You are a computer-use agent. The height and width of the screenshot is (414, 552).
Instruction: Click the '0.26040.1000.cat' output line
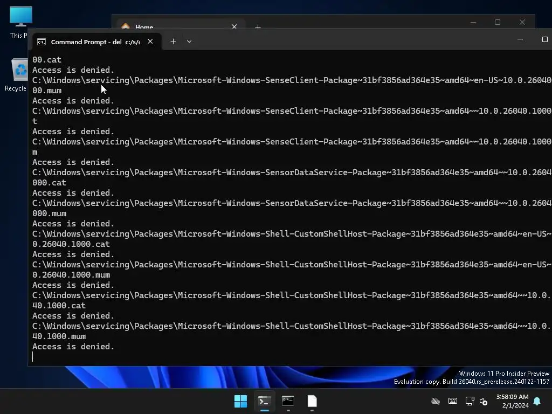click(x=71, y=244)
